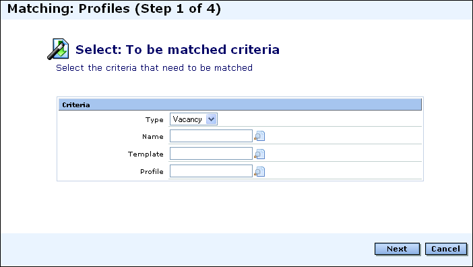Abort the wizard with Cancel button
The width and height of the screenshot is (473, 267).
[x=446, y=249]
